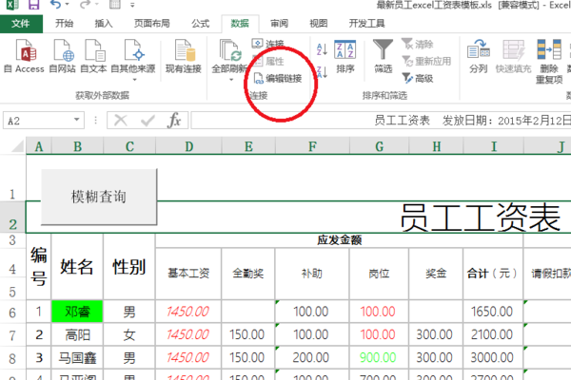Click in the formula bar text
Viewport: 571px width, 380px height.
[x=381, y=121]
